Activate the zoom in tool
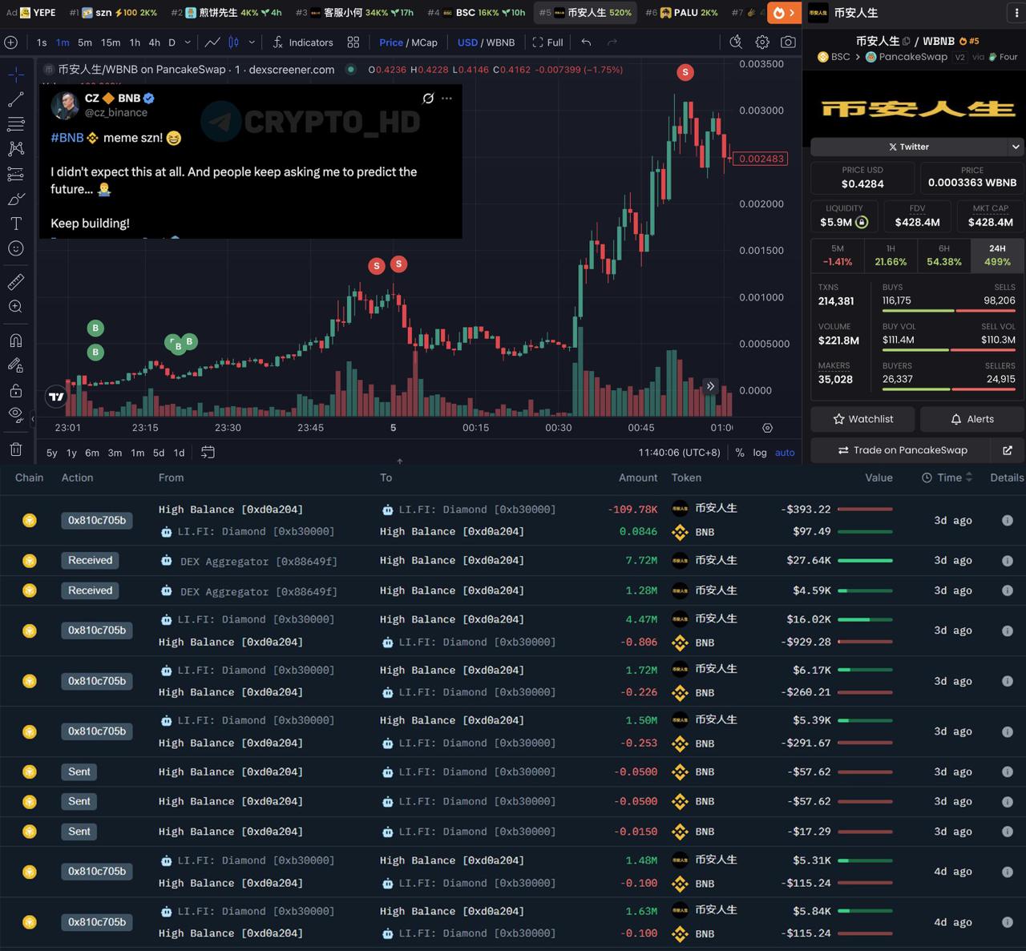This screenshot has height=951, width=1026. tap(16, 307)
